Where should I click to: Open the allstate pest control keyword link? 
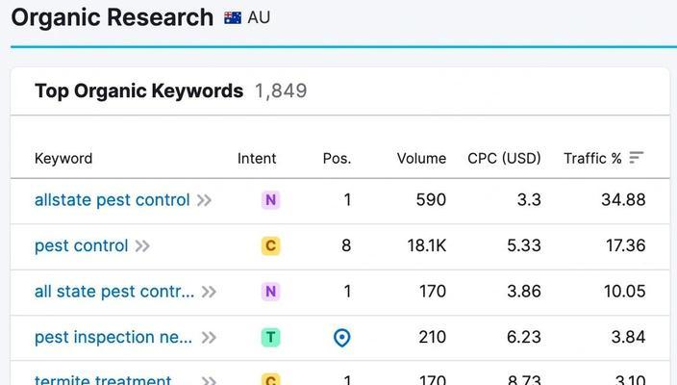coord(112,200)
